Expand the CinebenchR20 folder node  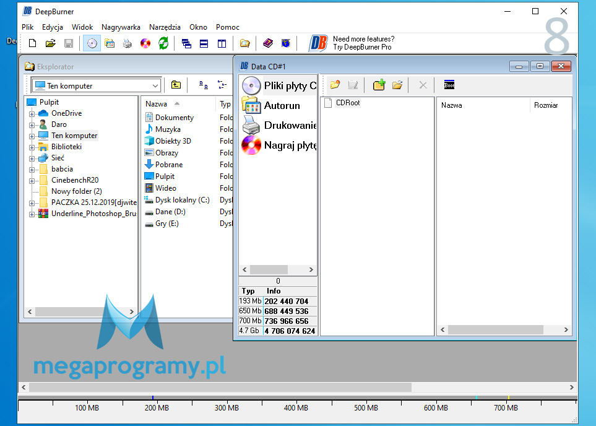coord(32,181)
